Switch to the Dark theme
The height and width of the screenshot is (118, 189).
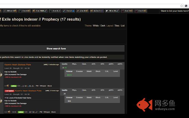click(x=103, y=26)
